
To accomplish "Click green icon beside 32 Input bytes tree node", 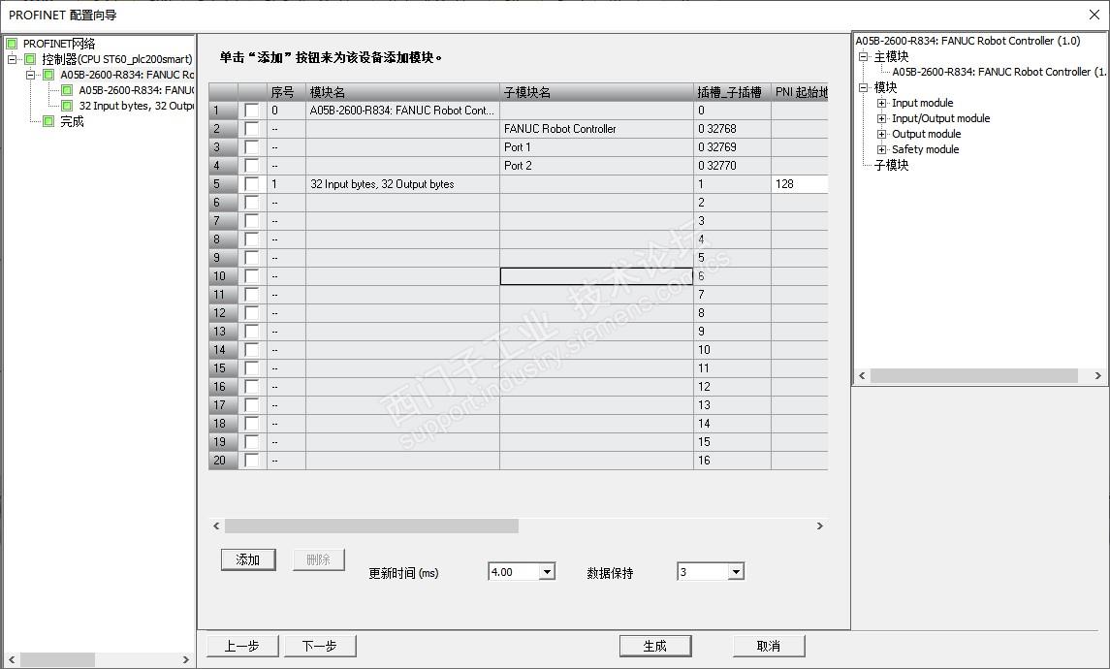I will pos(67,106).
